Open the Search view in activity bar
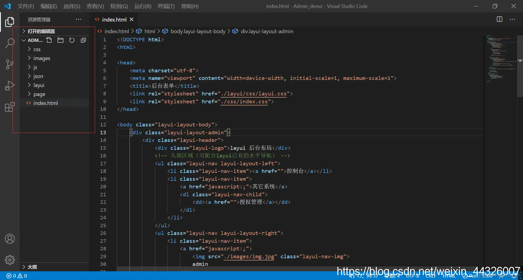The height and width of the screenshot is (280, 523). tap(10, 43)
